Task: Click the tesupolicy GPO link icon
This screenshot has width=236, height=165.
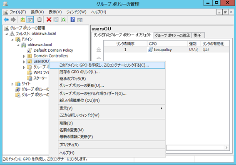Action: (150, 50)
